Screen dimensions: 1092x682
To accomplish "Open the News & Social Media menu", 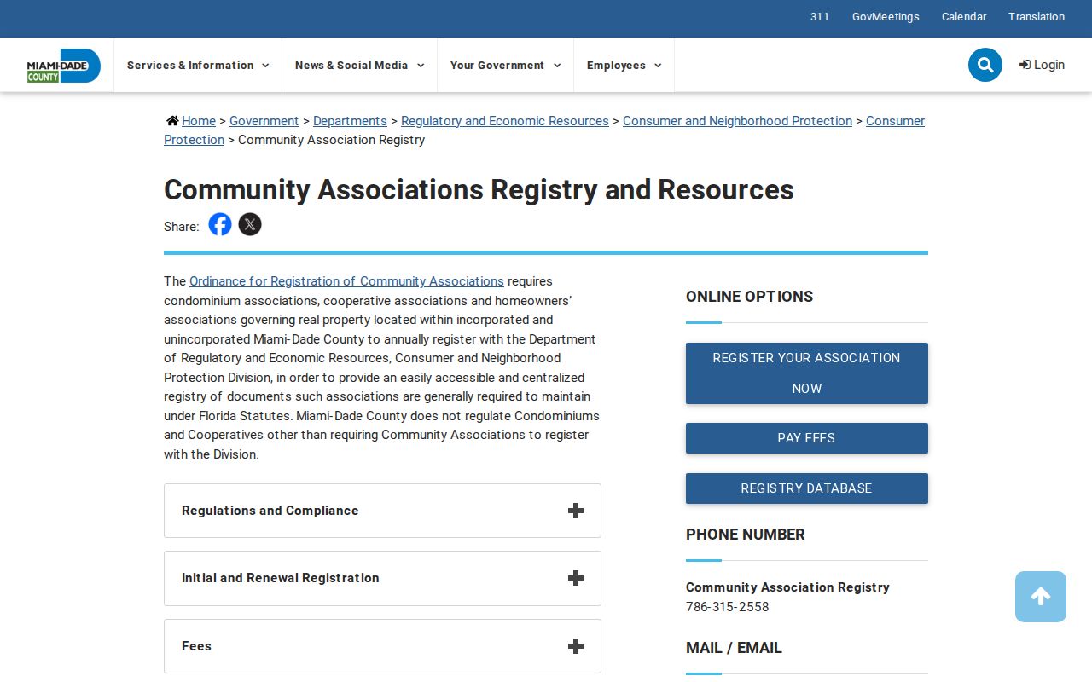I will [359, 66].
